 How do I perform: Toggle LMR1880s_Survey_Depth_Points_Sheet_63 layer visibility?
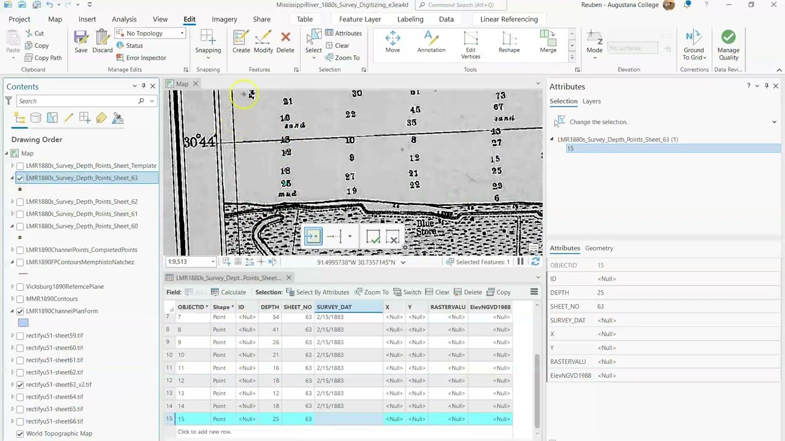click(20, 178)
